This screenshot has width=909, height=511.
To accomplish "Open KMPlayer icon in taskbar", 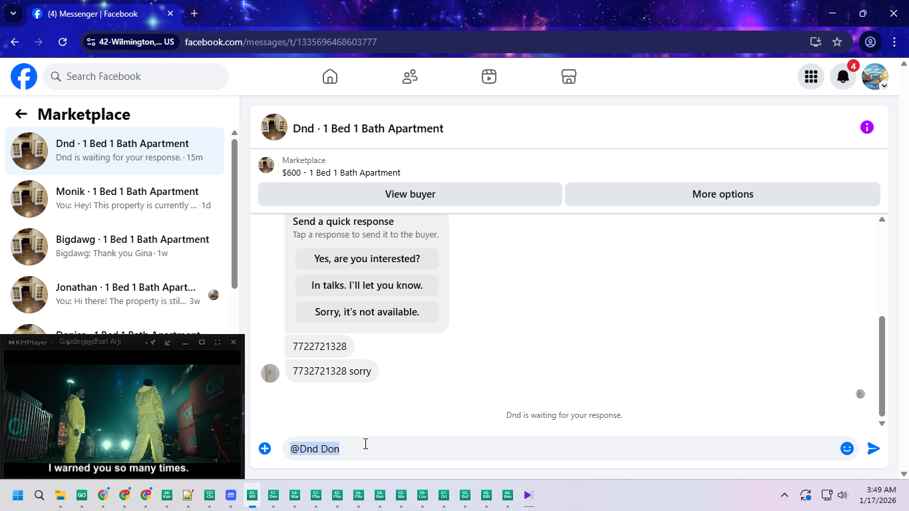I will click(528, 495).
